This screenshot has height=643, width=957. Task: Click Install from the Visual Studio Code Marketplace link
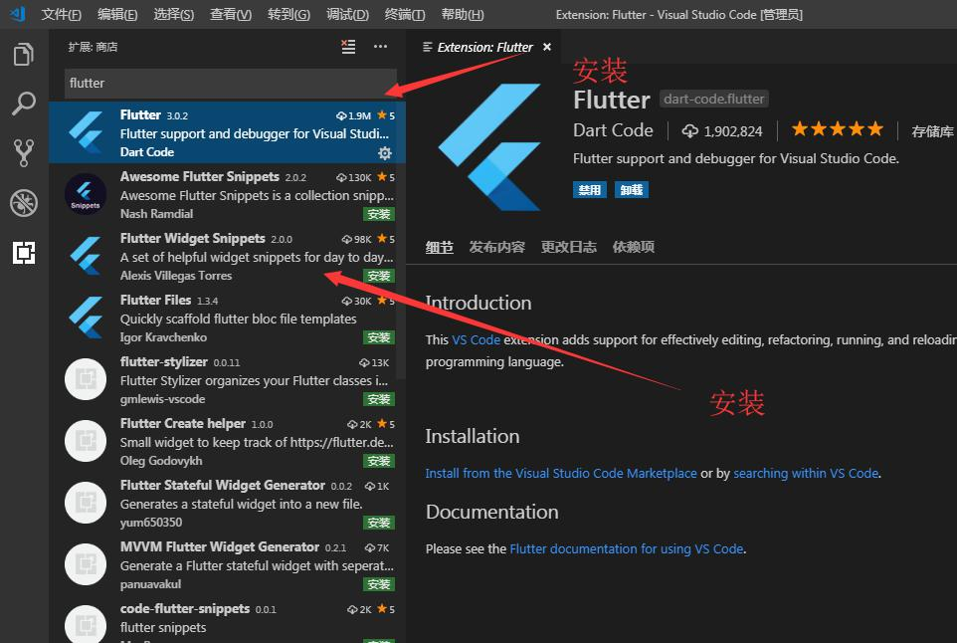point(560,473)
